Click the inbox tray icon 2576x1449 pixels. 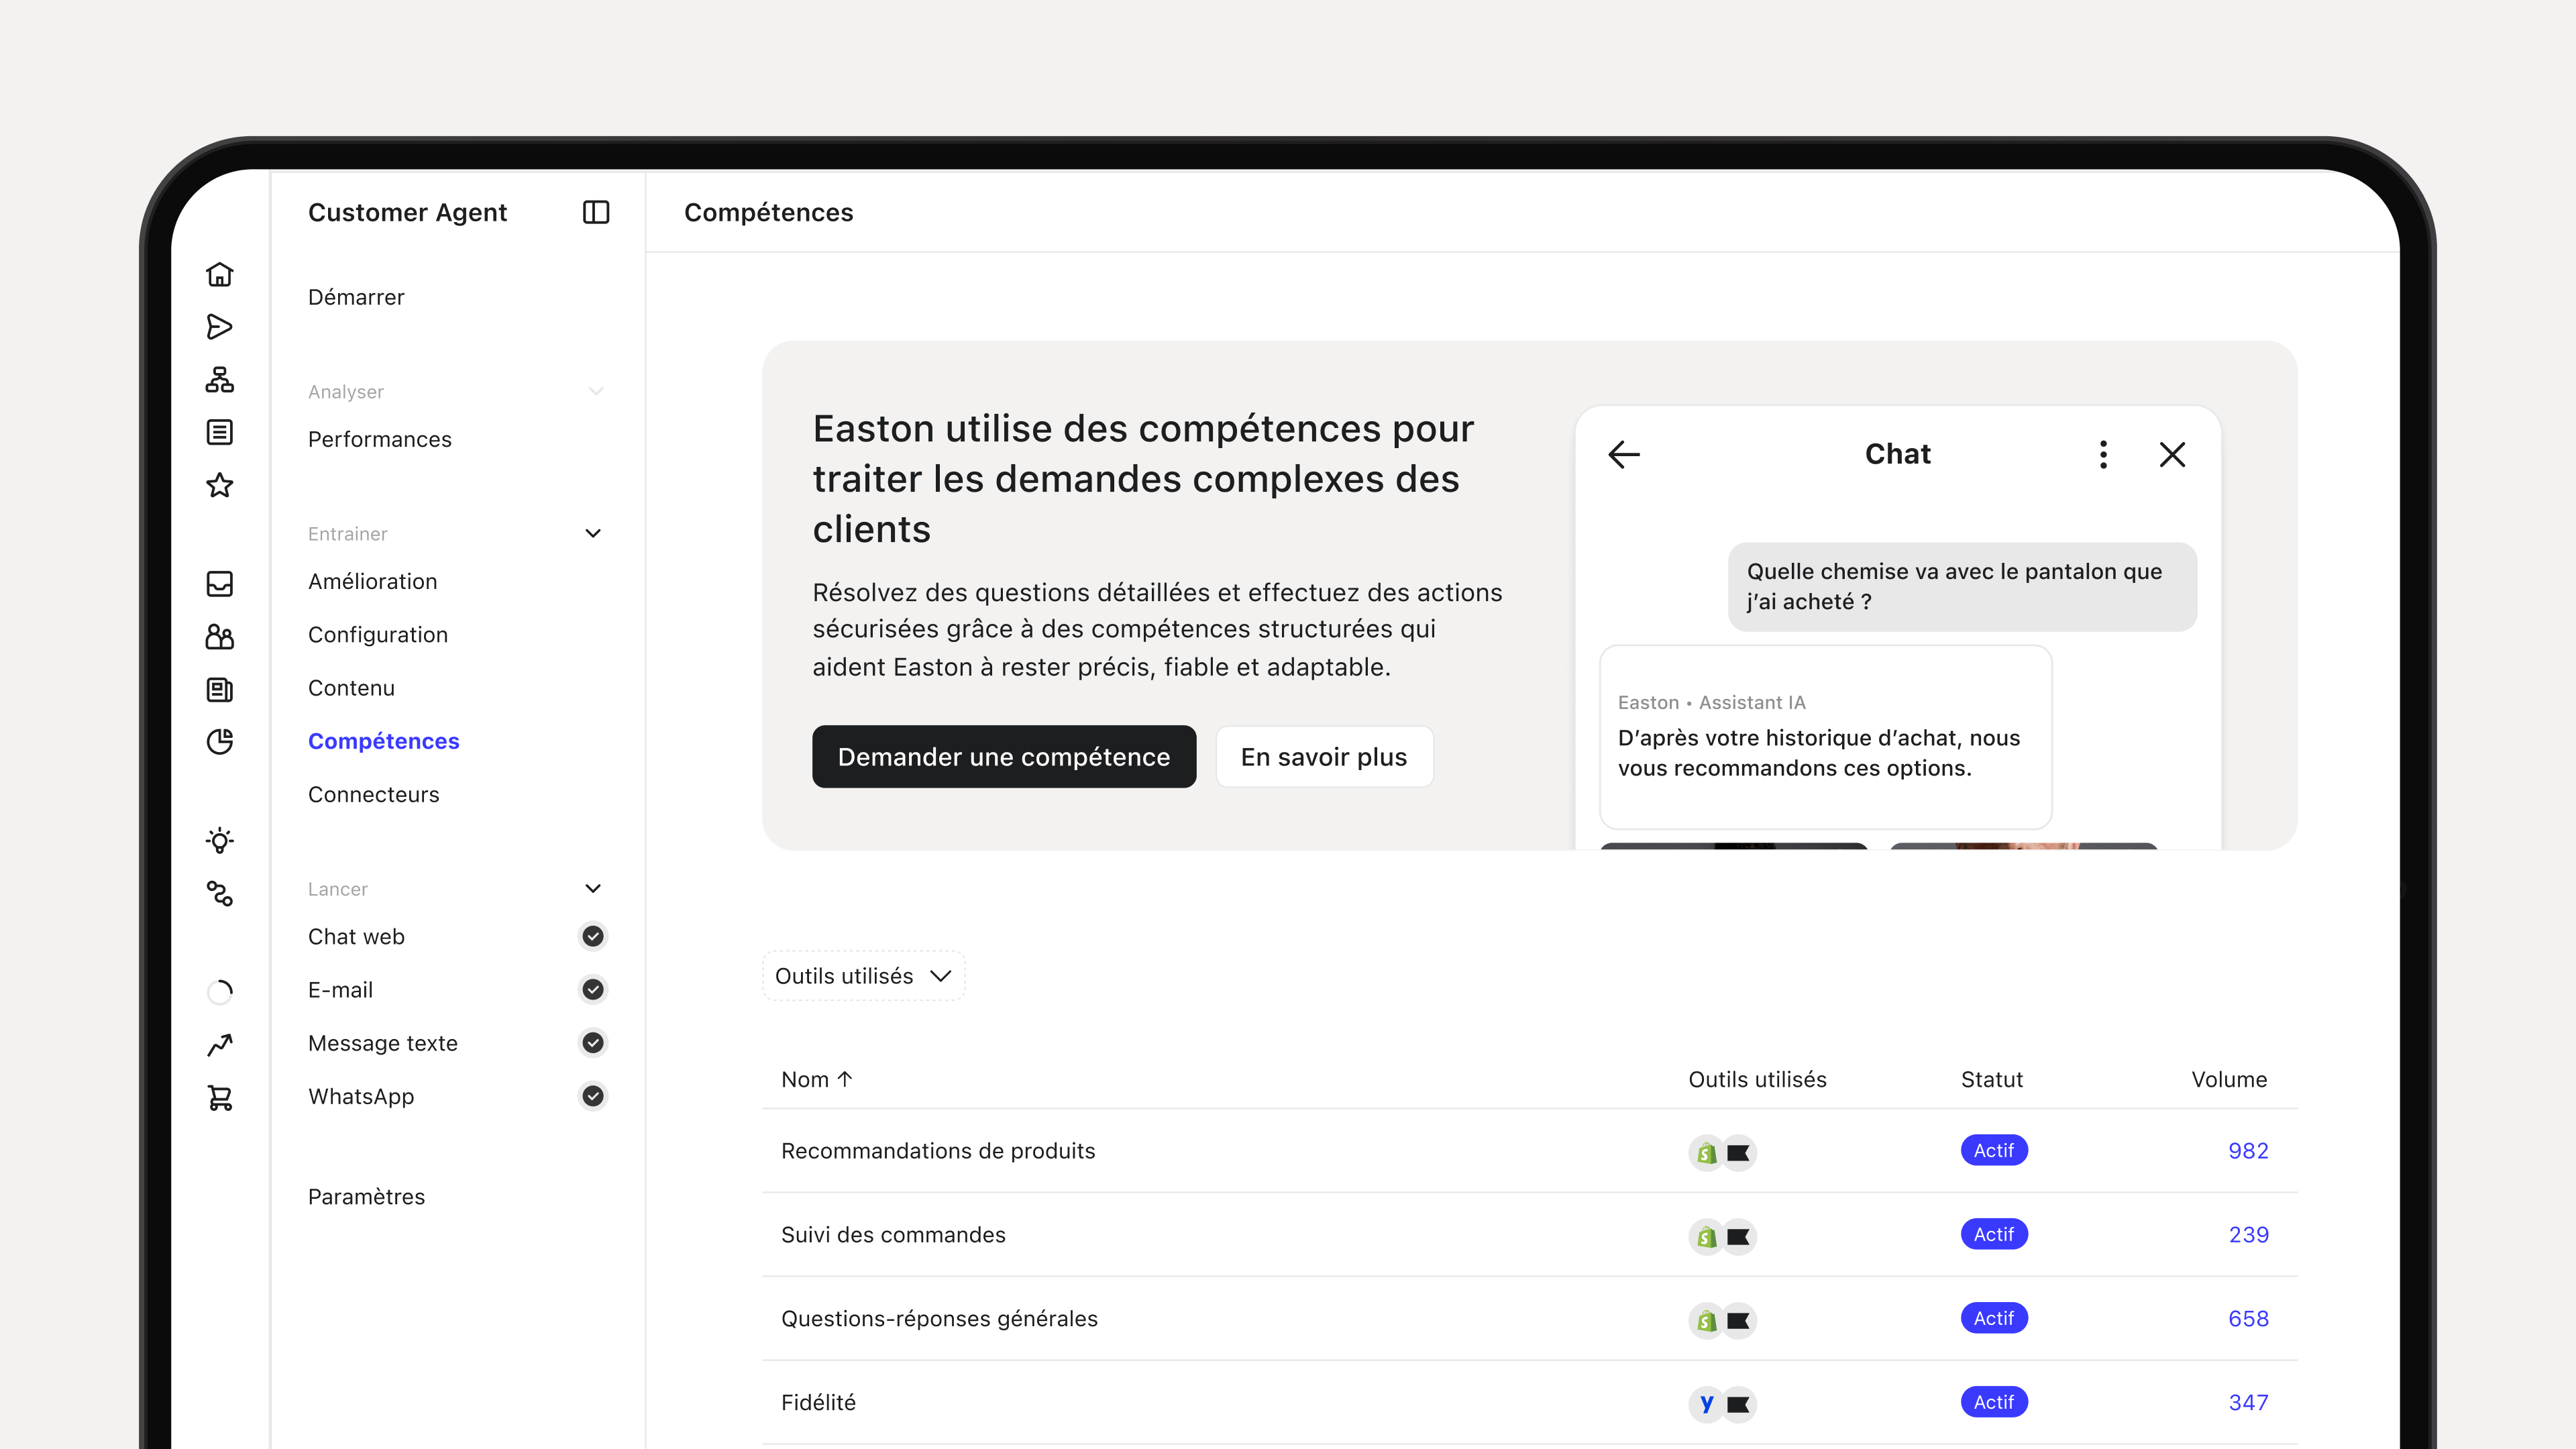[219, 584]
